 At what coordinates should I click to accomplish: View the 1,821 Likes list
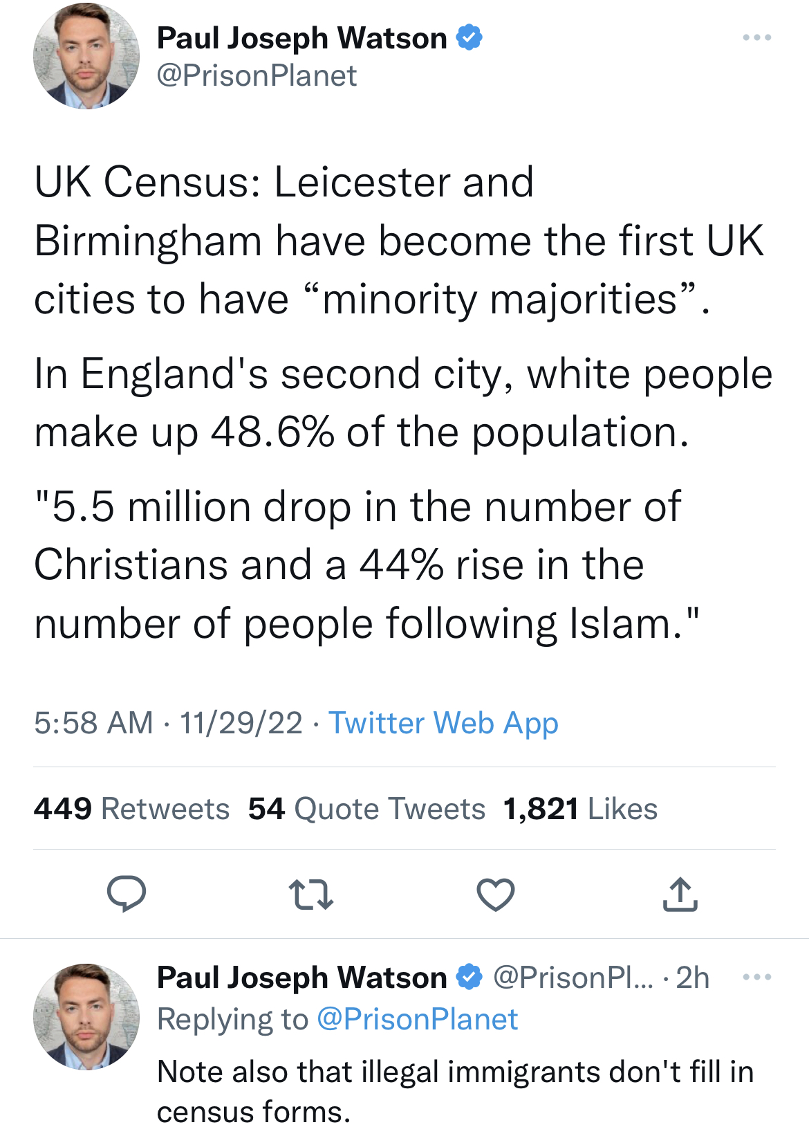click(x=580, y=808)
